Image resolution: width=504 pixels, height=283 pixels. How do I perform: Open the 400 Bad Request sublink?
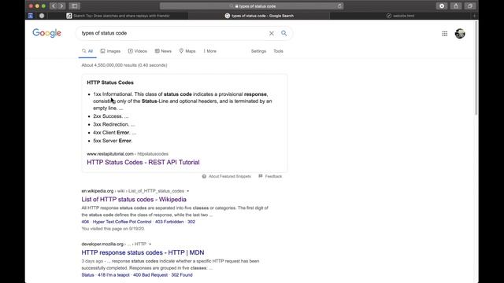[150, 275]
